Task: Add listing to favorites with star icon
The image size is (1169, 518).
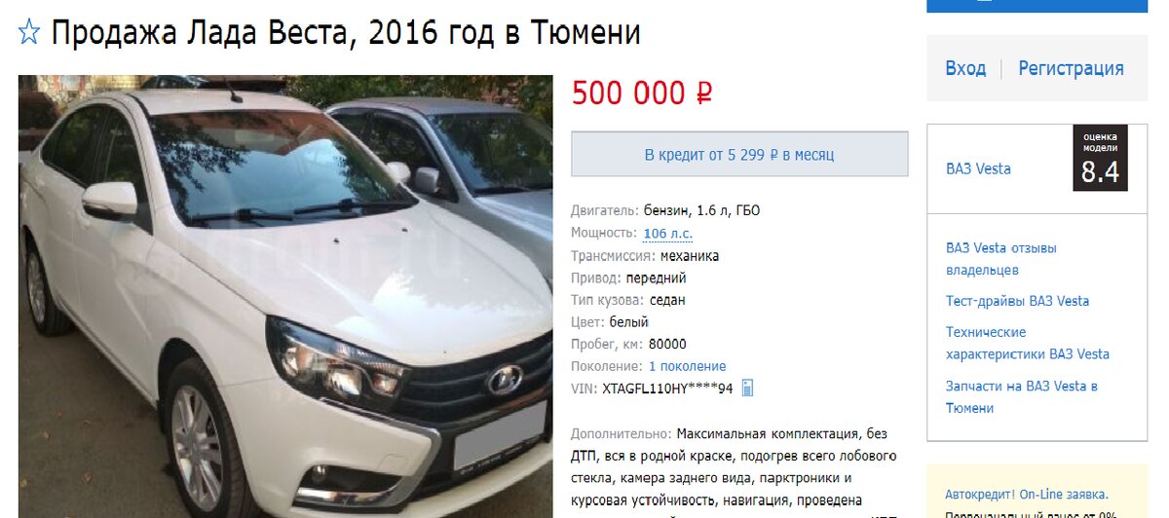Action: coord(29,33)
